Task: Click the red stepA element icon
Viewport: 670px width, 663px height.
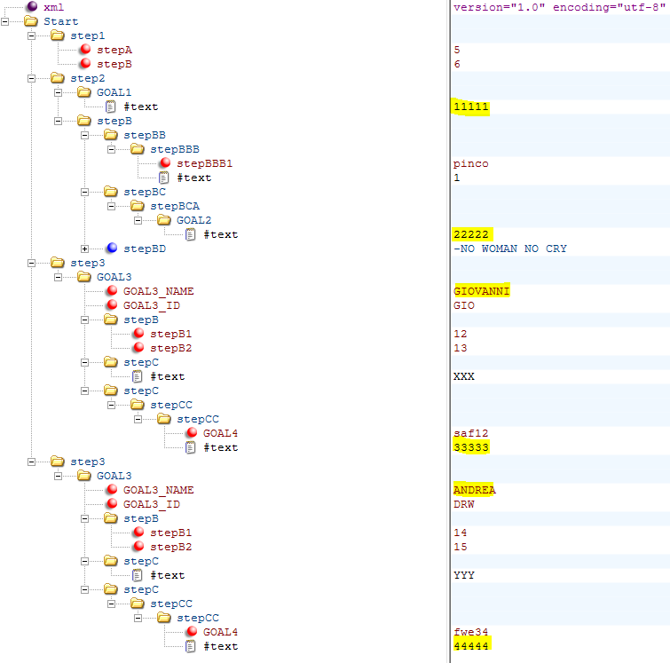Action: coord(84,50)
